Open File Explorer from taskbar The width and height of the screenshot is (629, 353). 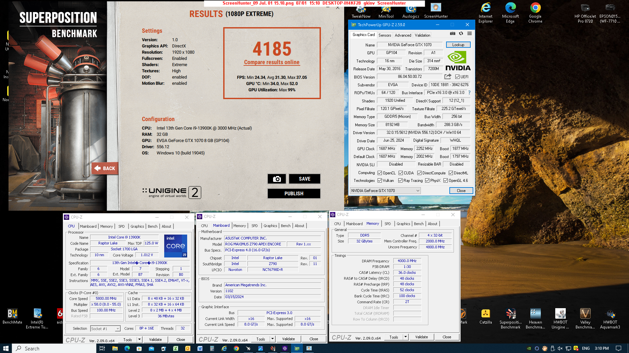pyautogui.click(x=115, y=348)
